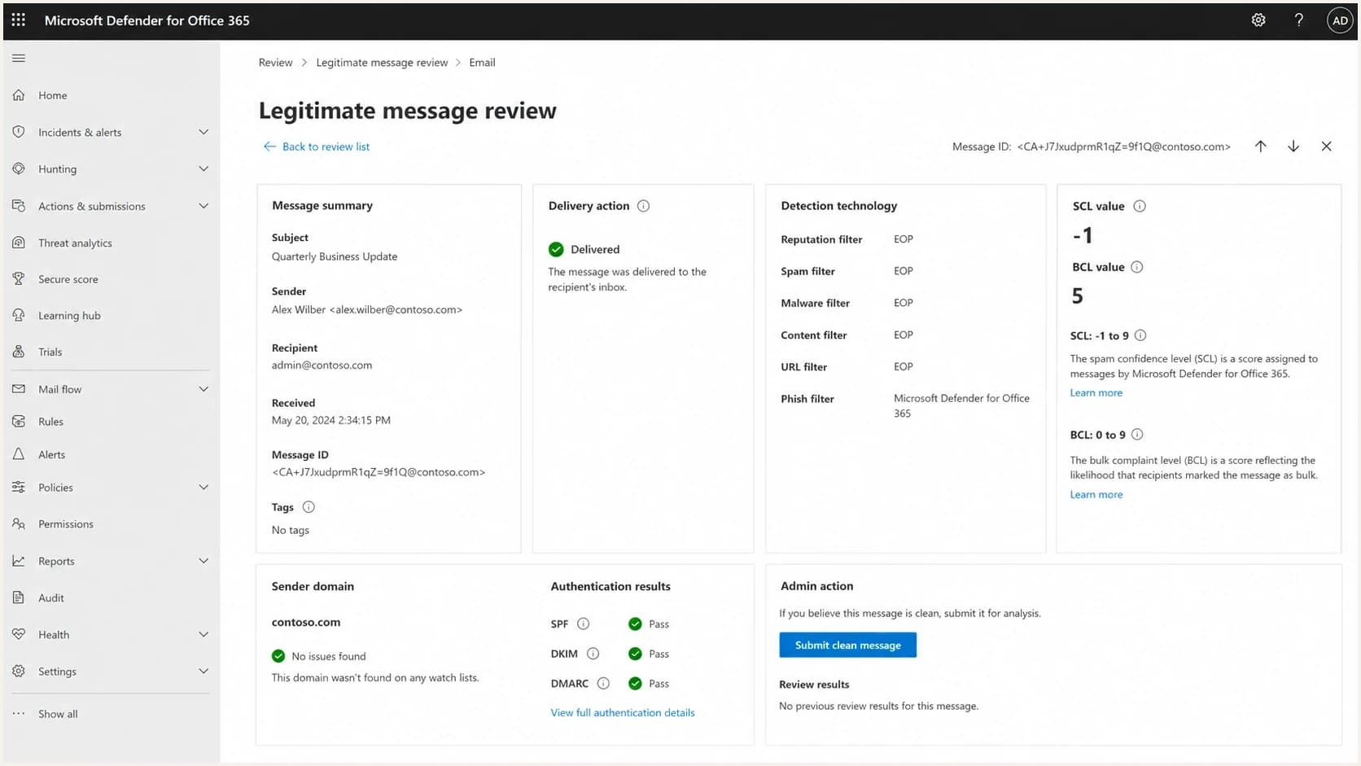Click Learn more under SCL description

1096,392
